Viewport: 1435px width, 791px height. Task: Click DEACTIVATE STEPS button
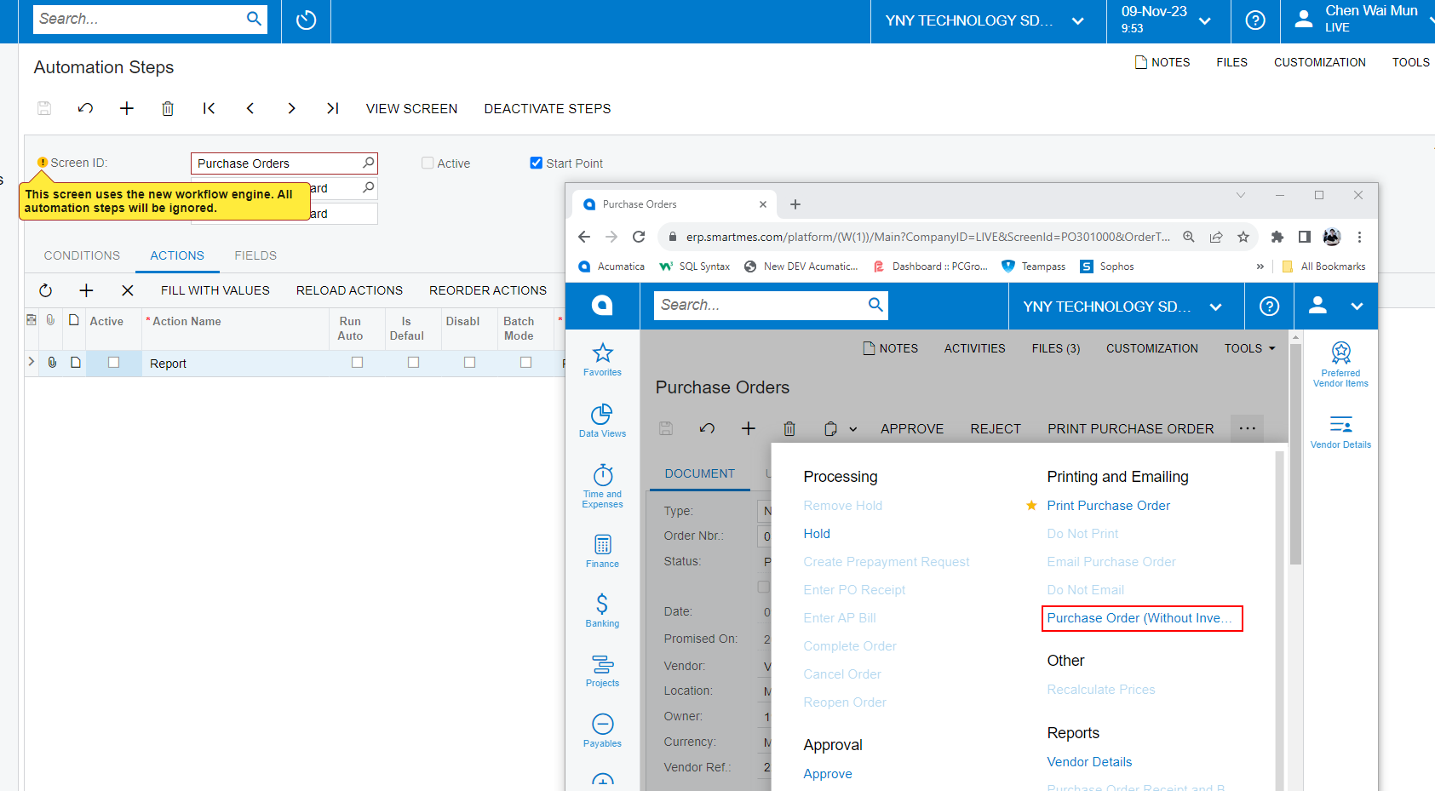tap(548, 108)
